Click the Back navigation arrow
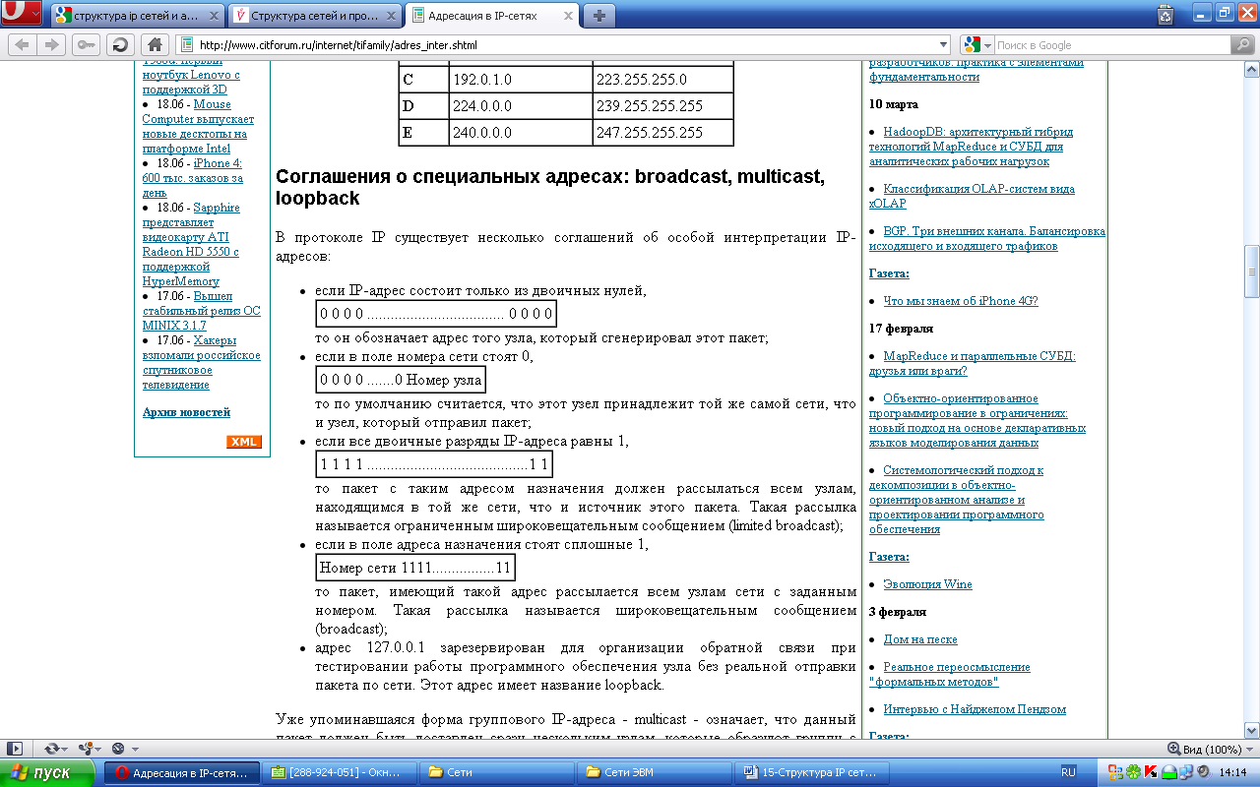The width and height of the screenshot is (1260, 787). (22, 45)
